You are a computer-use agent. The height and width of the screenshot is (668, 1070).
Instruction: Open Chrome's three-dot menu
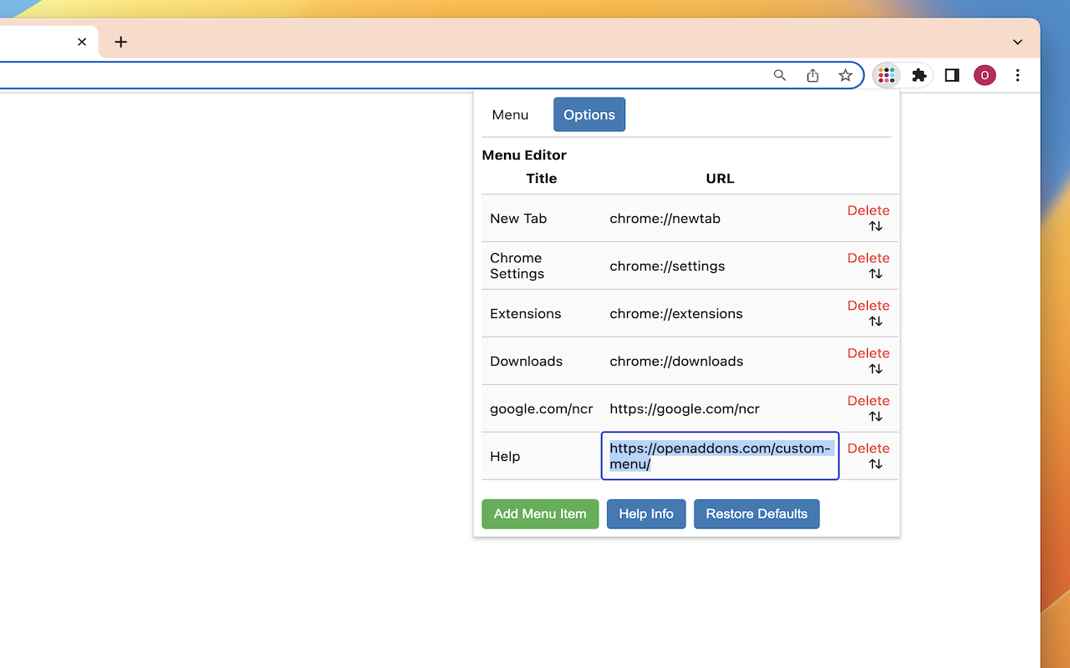pos(1017,75)
